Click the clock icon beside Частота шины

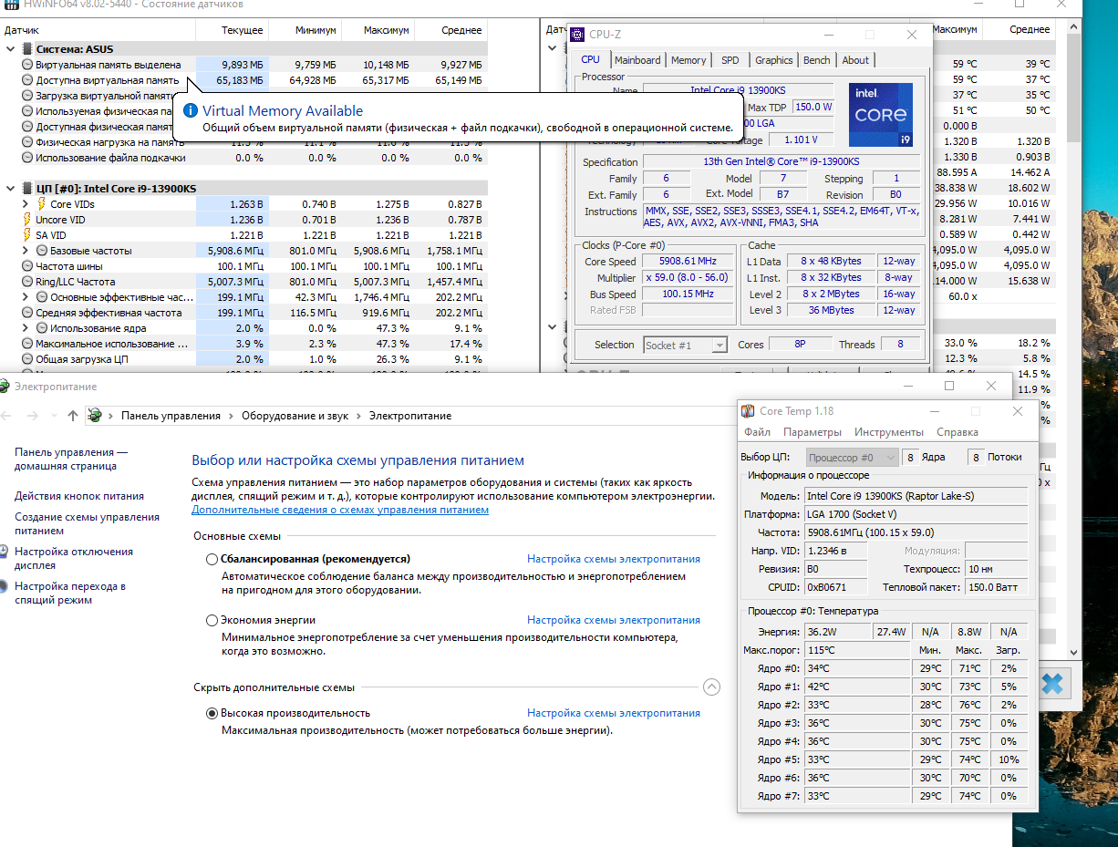coord(27,266)
